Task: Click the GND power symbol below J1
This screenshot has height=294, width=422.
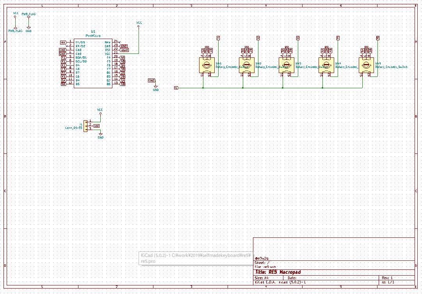Action: 100,135
